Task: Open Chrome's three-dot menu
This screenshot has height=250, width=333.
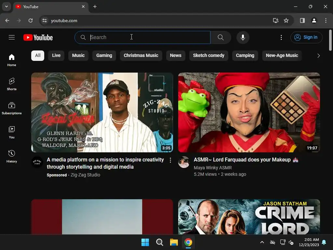Action: tap(326, 21)
